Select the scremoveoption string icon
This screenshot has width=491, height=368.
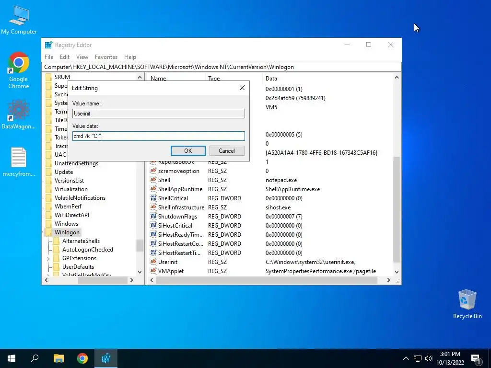coord(153,171)
